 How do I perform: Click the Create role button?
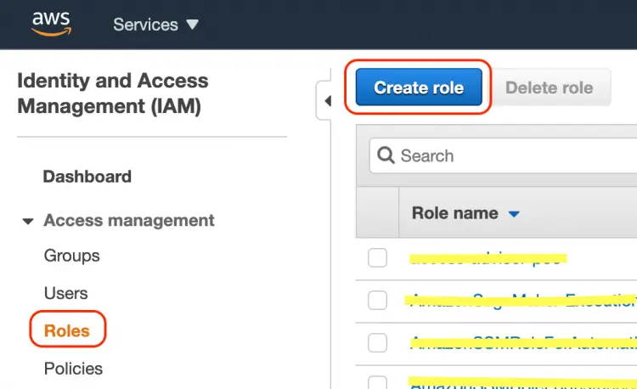click(x=419, y=87)
